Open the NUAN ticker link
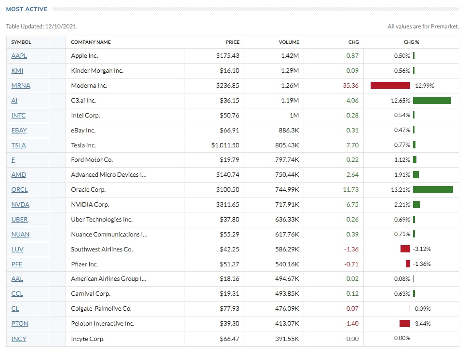Viewport: 468px width, 355px height. tap(20, 235)
